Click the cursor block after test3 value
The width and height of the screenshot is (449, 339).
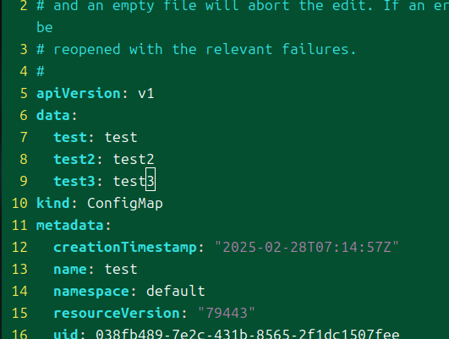[x=151, y=179]
